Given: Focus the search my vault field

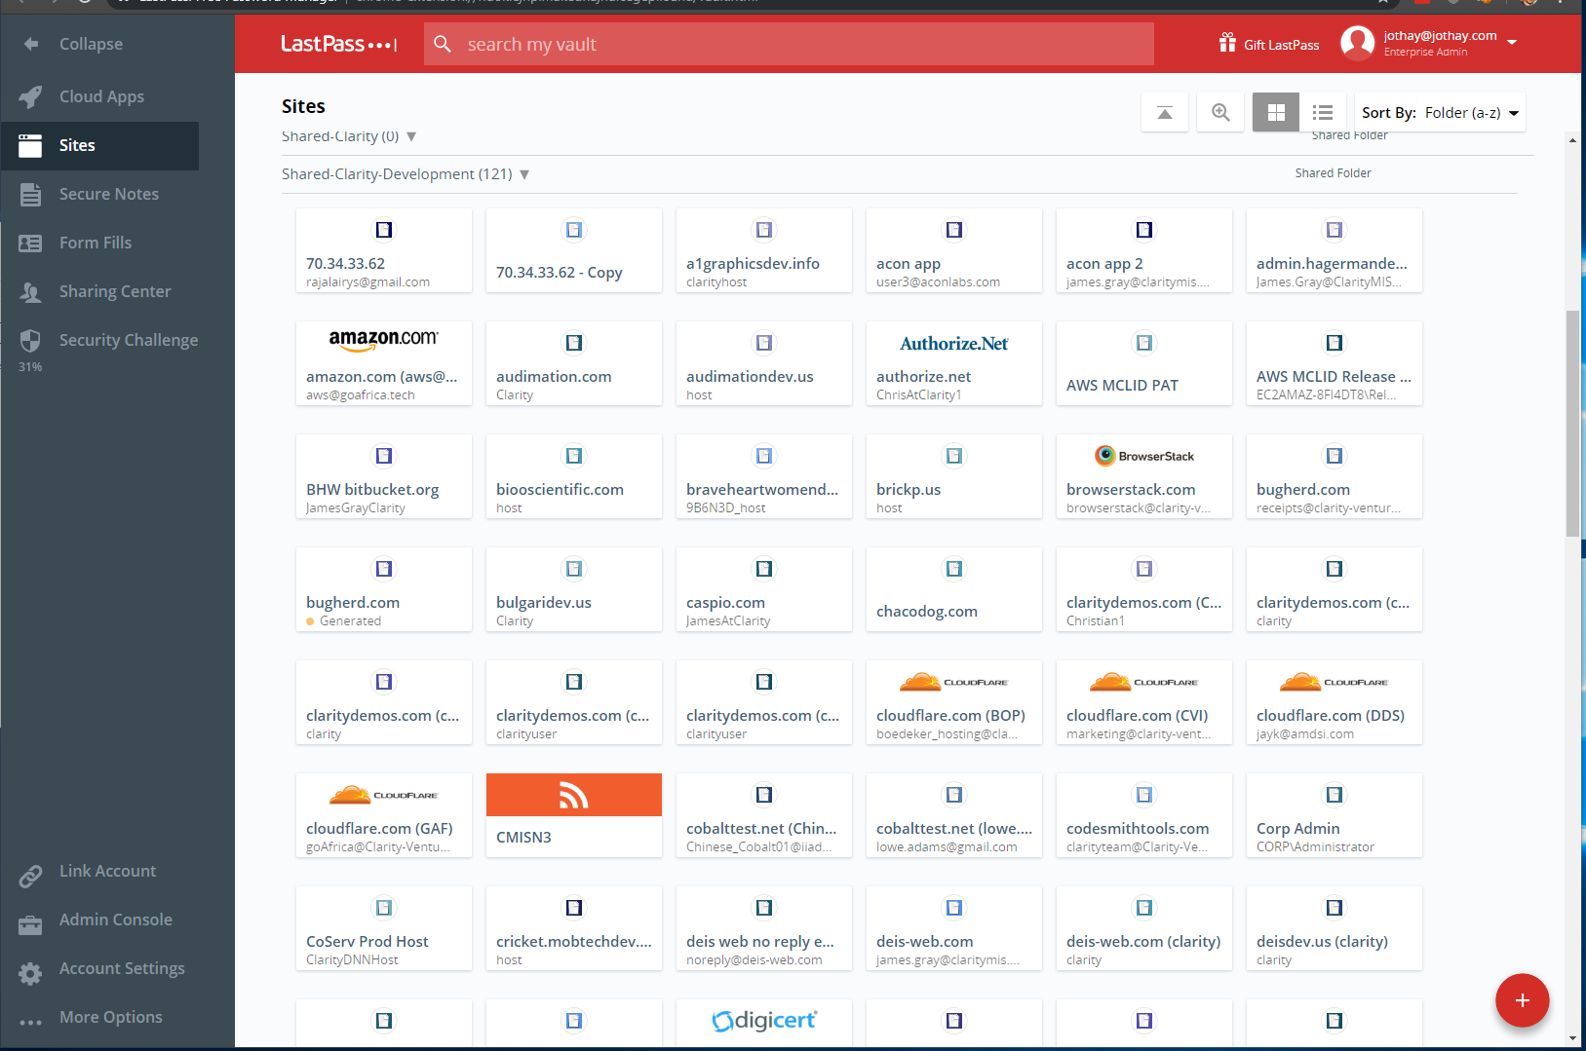Looking at the screenshot, I should tap(789, 44).
